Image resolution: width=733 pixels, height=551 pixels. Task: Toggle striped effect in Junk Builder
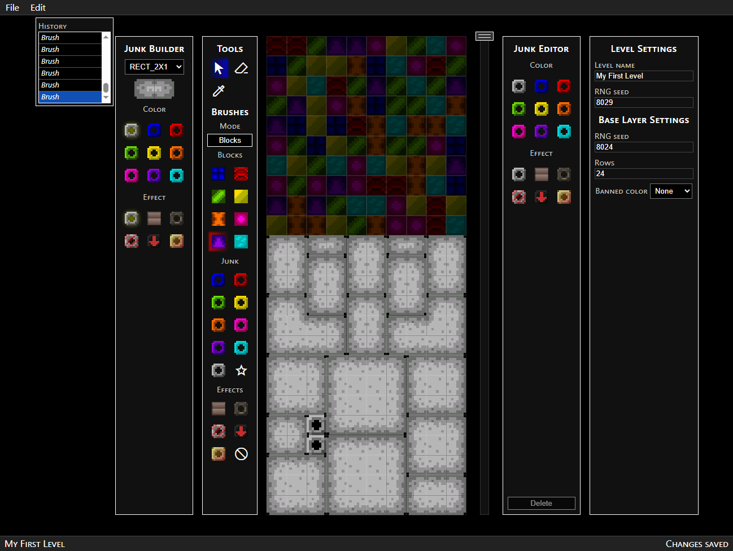154,218
